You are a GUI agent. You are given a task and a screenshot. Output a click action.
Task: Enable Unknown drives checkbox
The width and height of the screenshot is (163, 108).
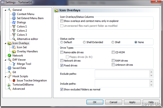(113, 65)
